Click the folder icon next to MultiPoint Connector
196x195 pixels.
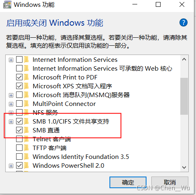pyautogui.click(x=27, y=104)
